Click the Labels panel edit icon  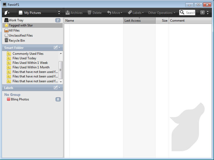[55, 88]
